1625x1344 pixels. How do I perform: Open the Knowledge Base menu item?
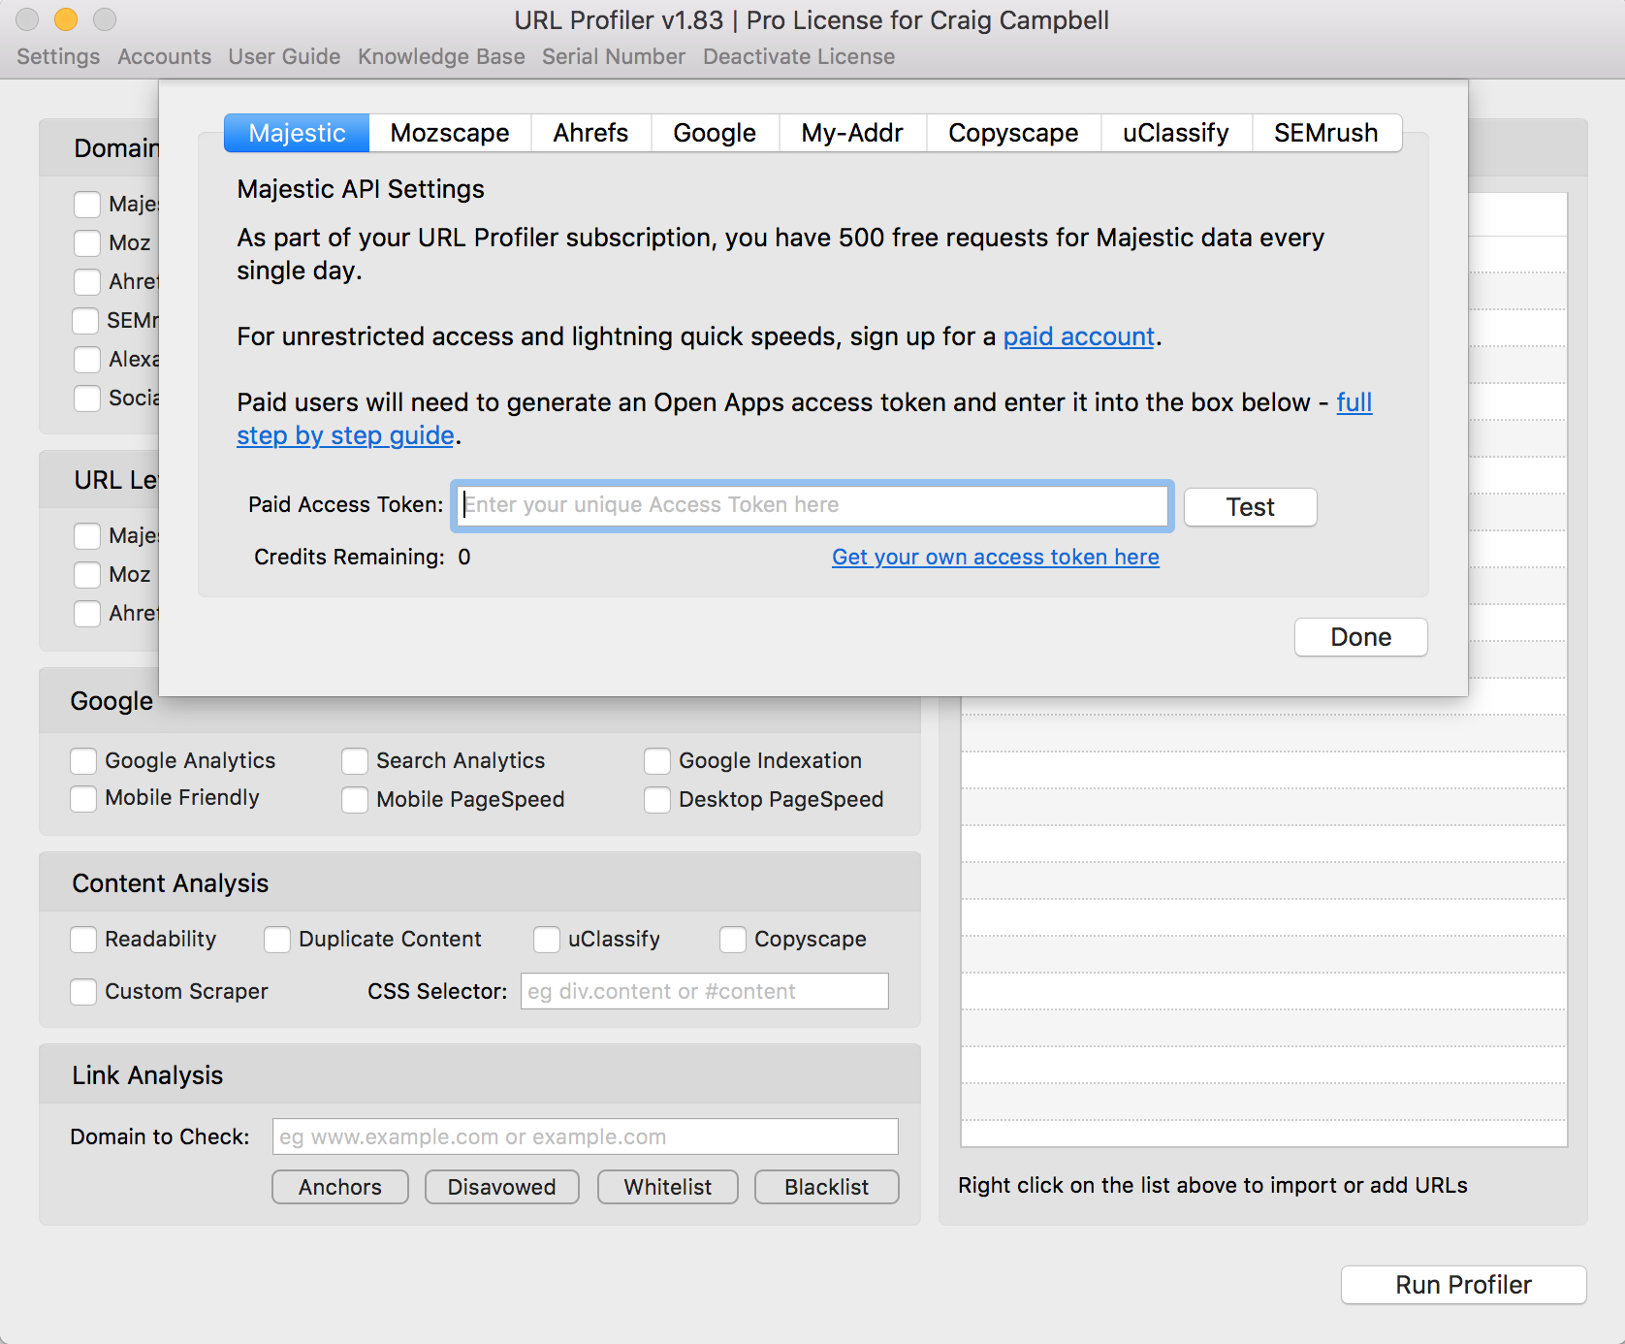pyautogui.click(x=441, y=56)
